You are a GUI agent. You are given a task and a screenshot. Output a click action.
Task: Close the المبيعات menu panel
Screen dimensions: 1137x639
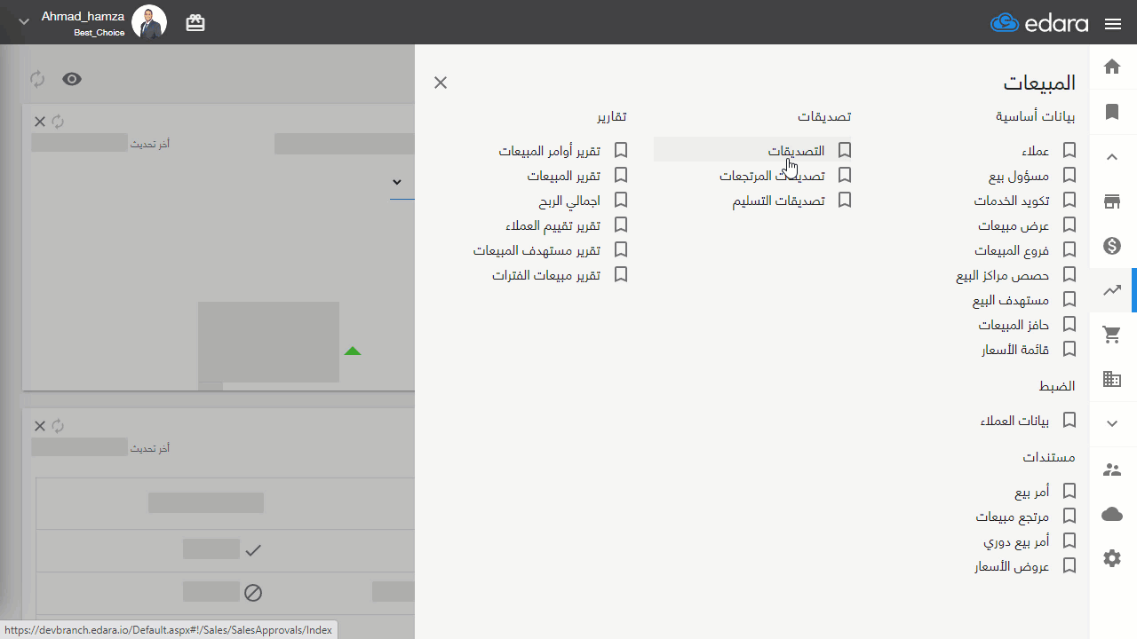(x=441, y=83)
